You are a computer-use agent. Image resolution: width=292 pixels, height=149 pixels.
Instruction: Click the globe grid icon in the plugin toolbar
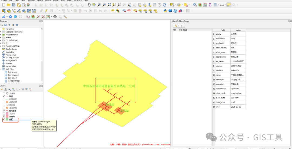point(55,17)
